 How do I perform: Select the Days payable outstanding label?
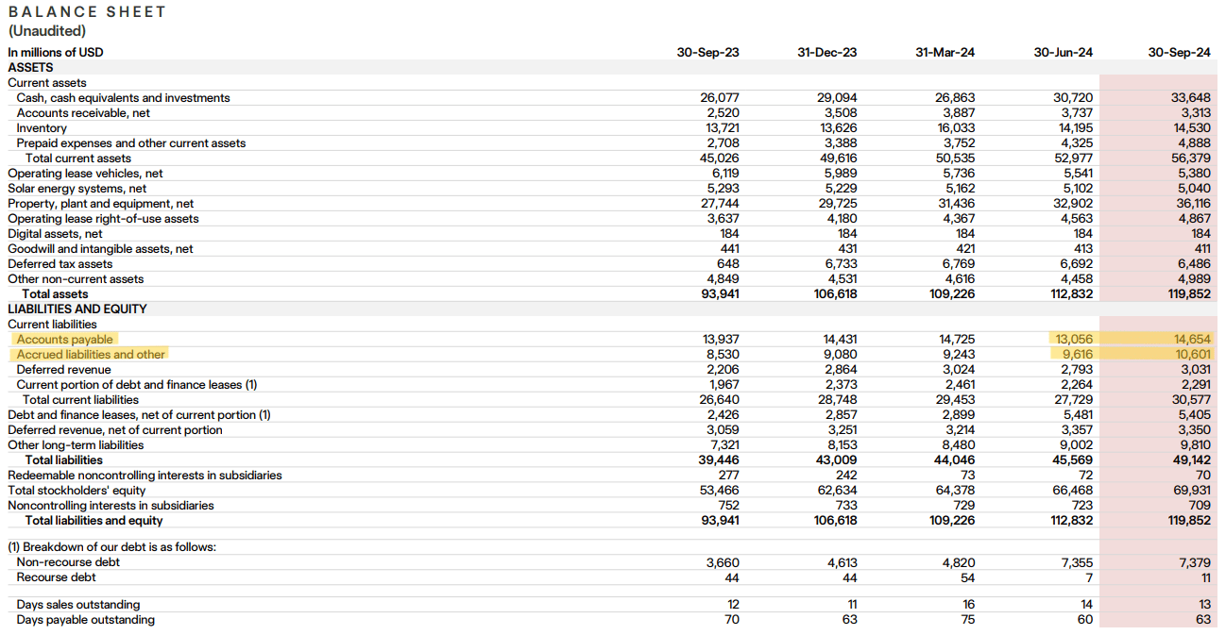85,620
